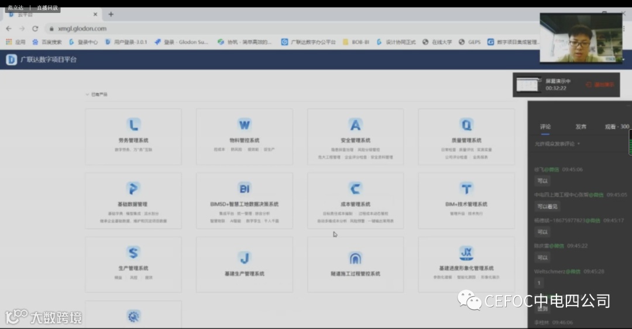
Task: Open the 物料管控系统 W icon
Action: point(244,124)
